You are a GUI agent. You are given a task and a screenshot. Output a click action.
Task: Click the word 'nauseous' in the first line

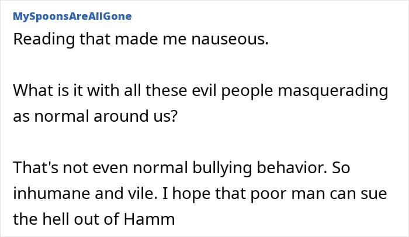[x=228, y=39]
